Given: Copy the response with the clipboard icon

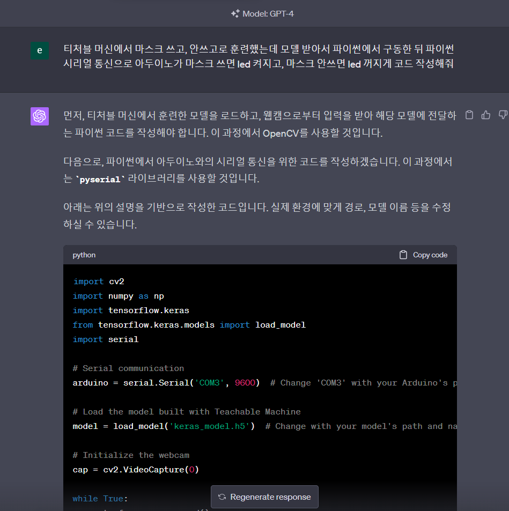Looking at the screenshot, I should pyautogui.click(x=469, y=115).
